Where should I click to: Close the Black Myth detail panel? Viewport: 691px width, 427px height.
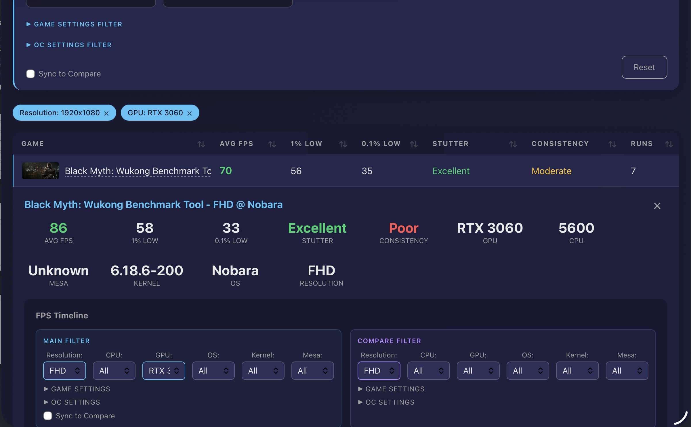click(x=657, y=206)
